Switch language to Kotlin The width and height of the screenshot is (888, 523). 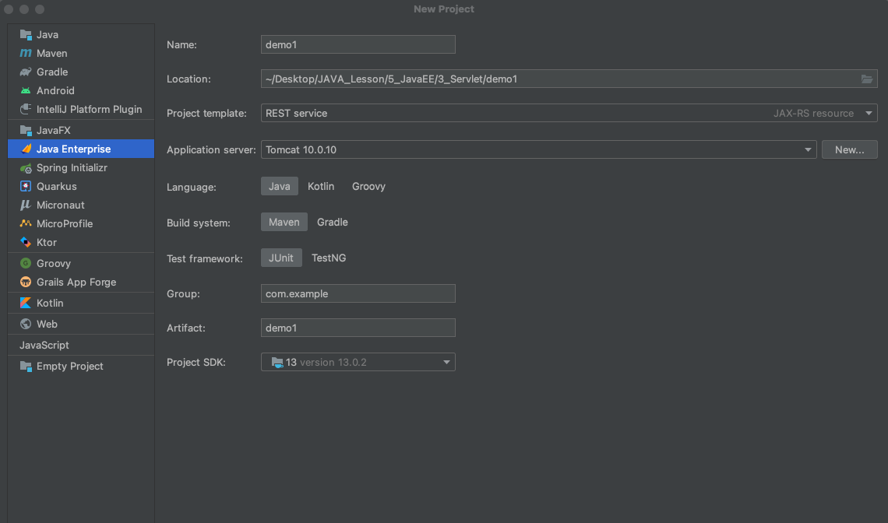(321, 186)
